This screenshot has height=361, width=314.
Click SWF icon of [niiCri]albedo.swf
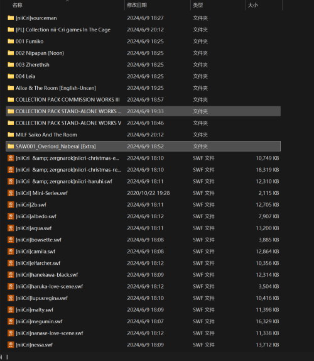tap(11, 216)
